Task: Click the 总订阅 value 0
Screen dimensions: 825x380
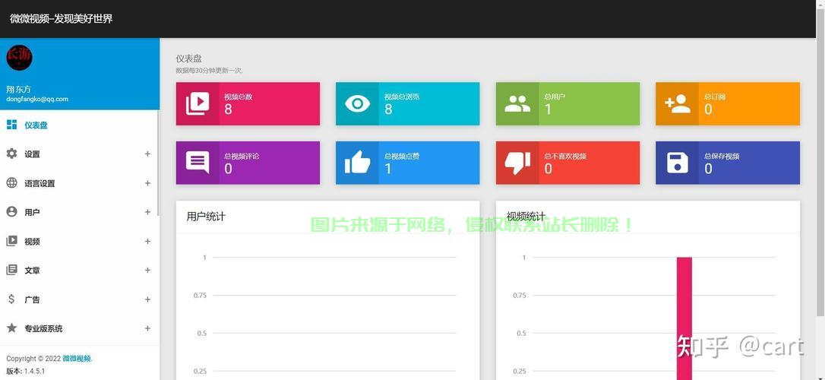Action: [708, 109]
